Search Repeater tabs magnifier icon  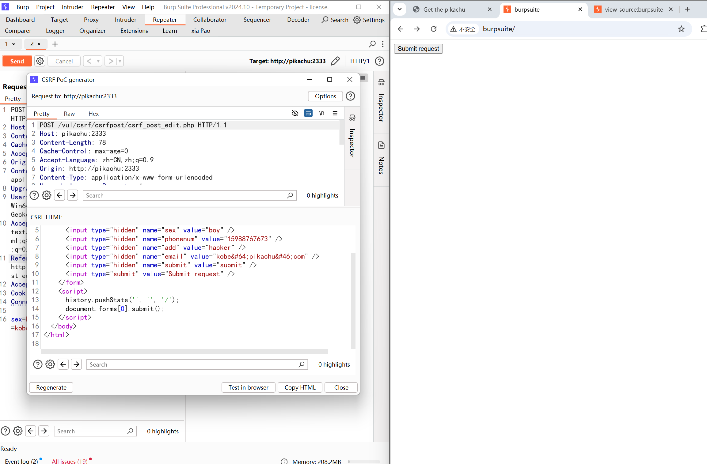point(372,44)
